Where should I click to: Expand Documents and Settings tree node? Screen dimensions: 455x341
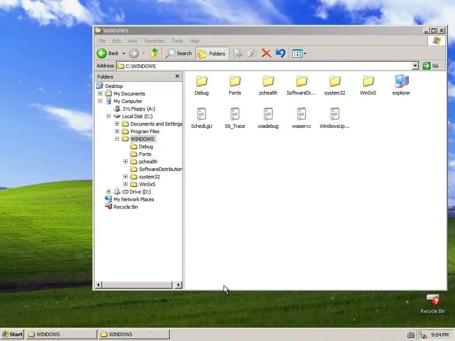[x=117, y=123]
